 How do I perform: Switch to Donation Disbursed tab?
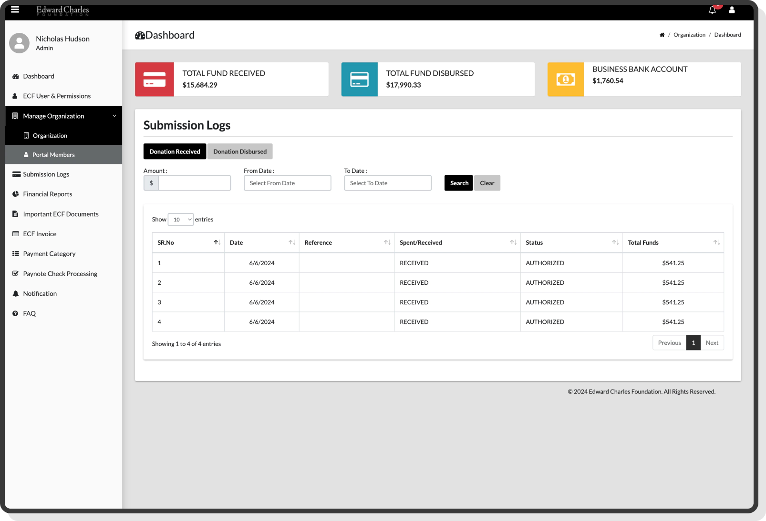240,151
